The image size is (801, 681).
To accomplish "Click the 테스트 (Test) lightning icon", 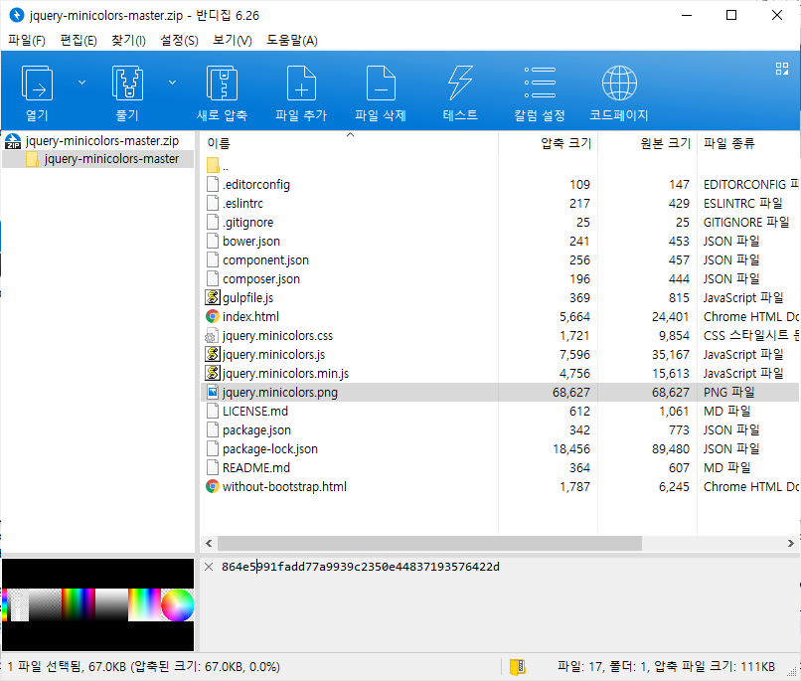I will (x=460, y=83).
